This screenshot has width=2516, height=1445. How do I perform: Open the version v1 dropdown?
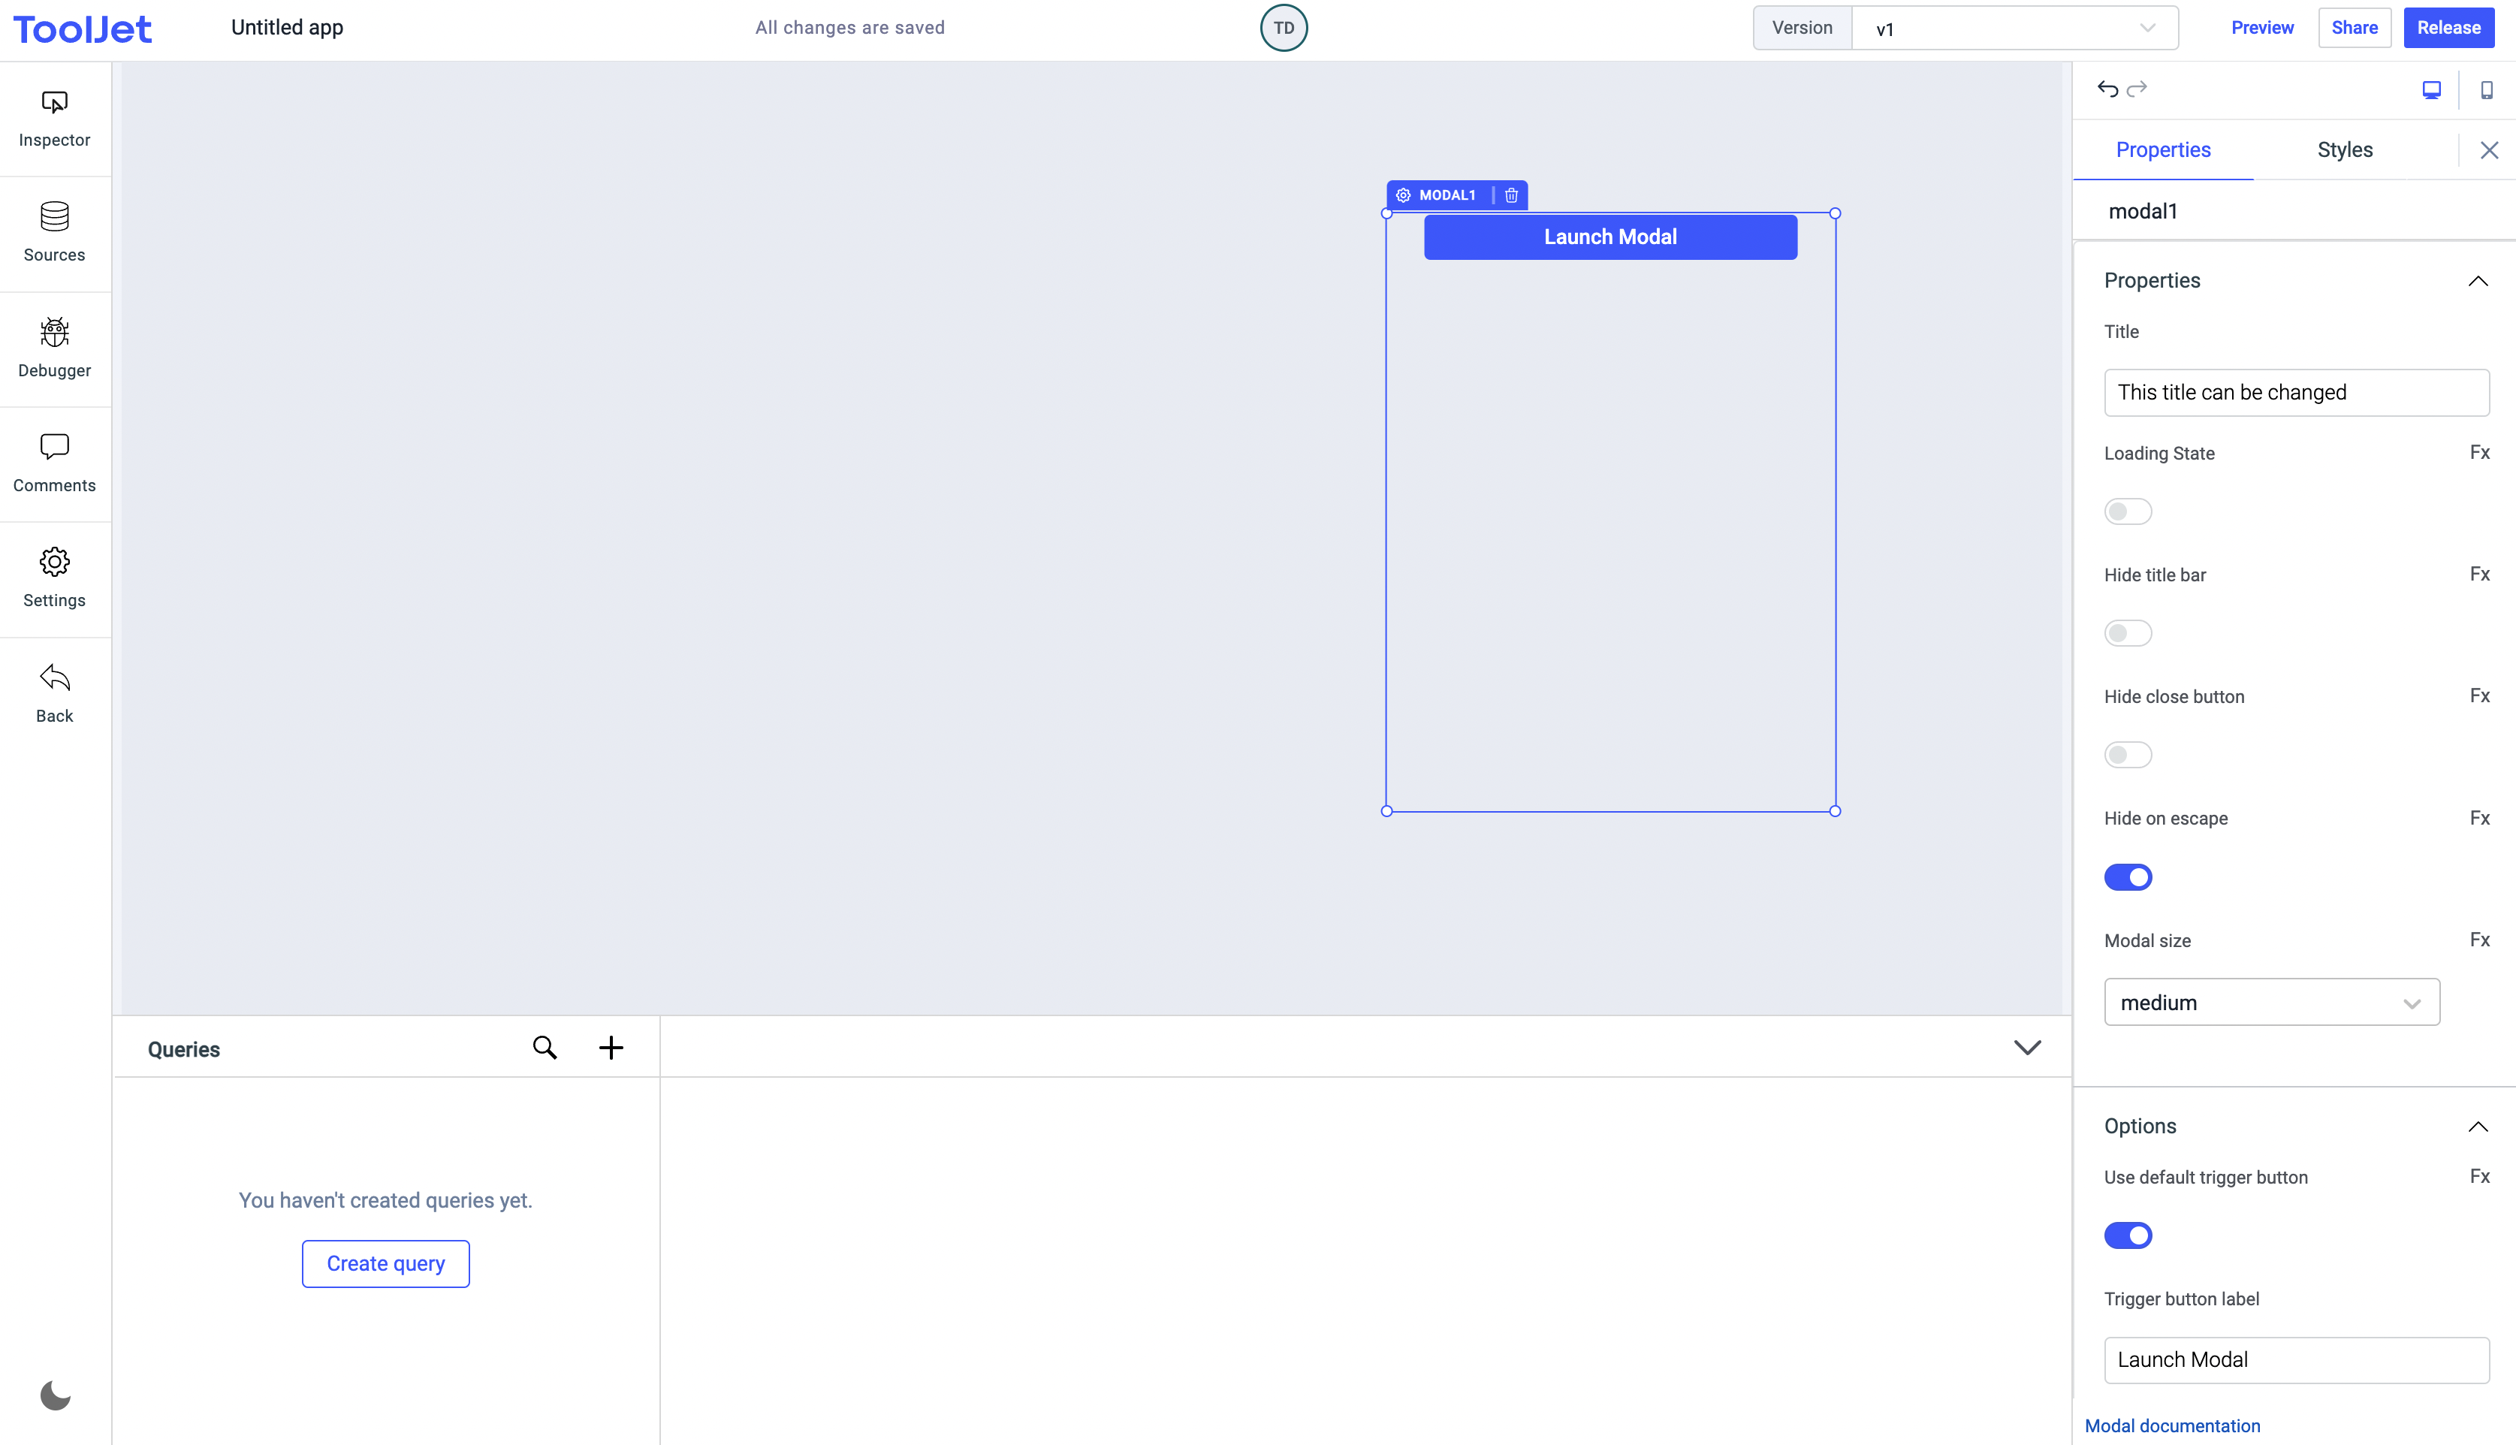point(2014,29)
